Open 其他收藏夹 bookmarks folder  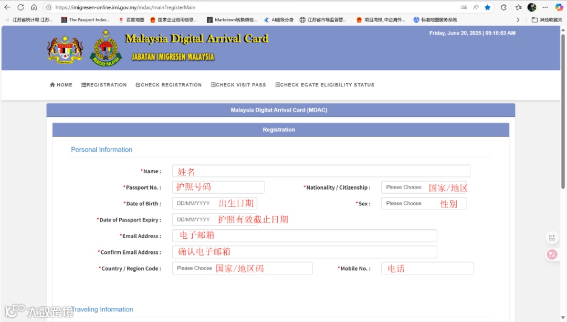click(547, 20)
